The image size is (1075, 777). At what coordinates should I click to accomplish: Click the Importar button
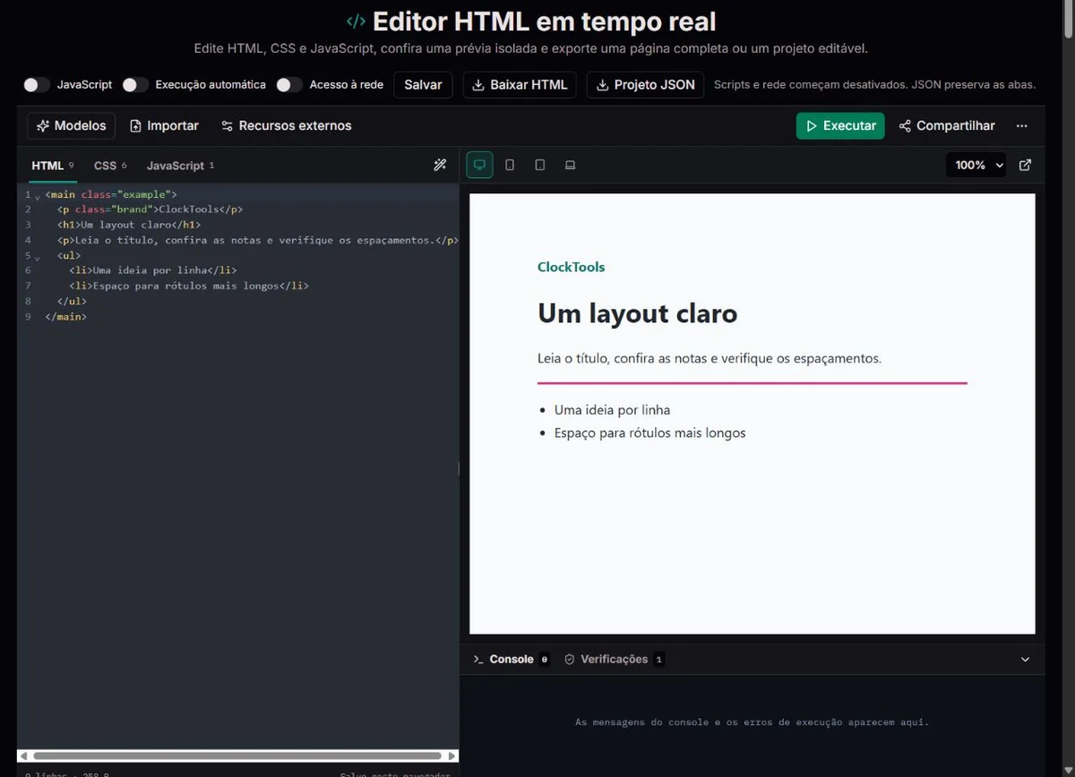(164, 126)
